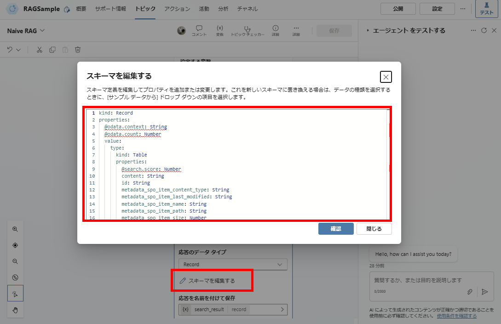Confirm the schema with the 確認 button
The width and height of the screenshot is (501, 324).
click(x=336, y=229)
